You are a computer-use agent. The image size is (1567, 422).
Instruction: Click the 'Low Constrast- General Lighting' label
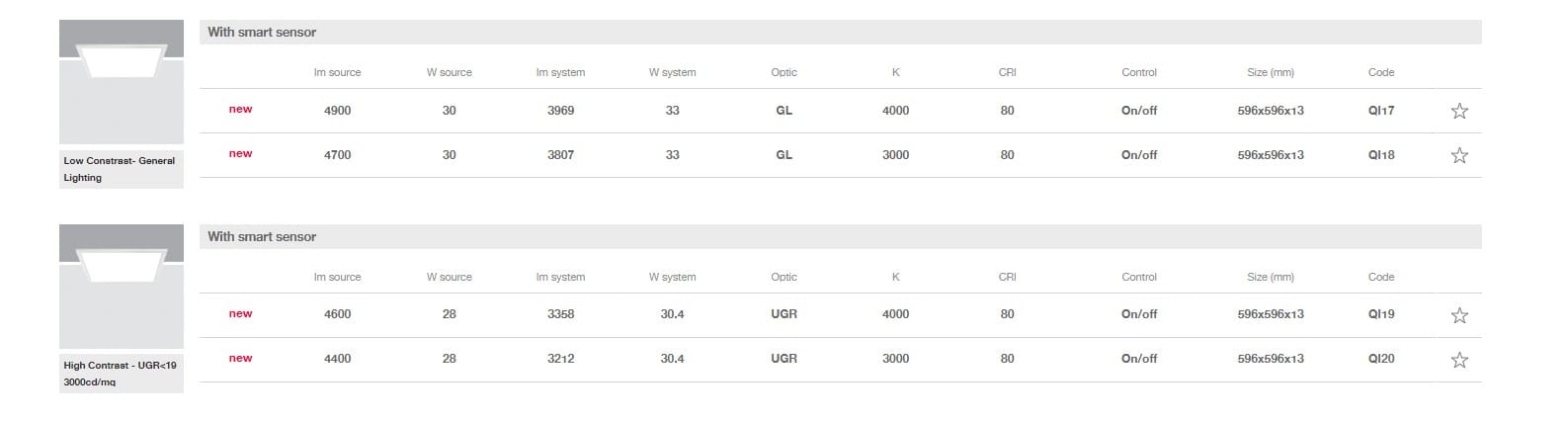120,169
